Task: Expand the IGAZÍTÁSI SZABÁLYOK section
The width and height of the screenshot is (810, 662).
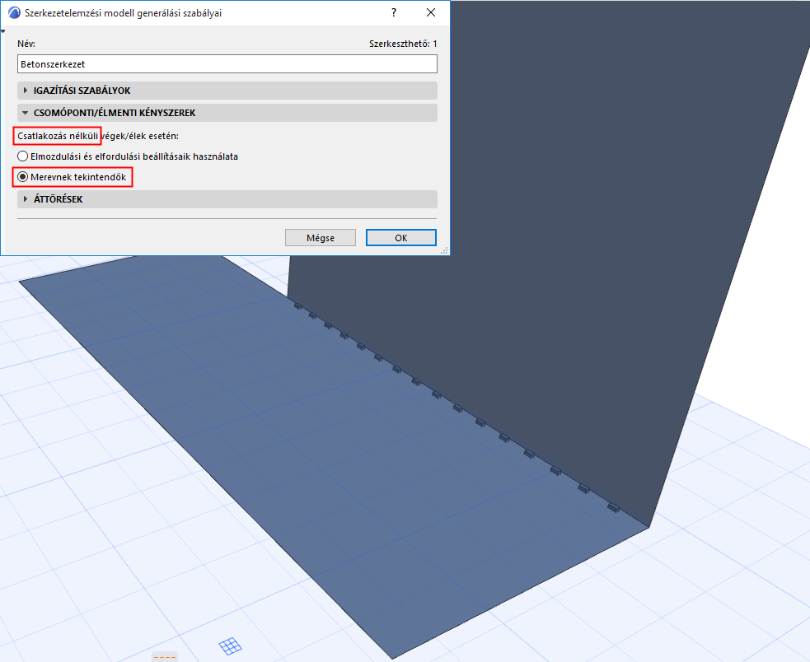Action: pos(227,91)
